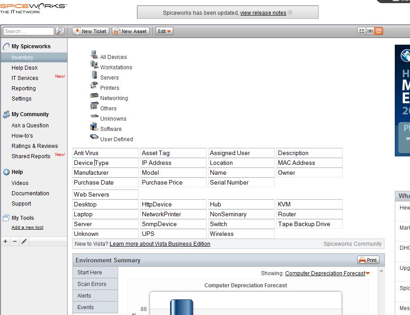Click the Print icon in Environment Summary
The height and width of the screenshot is (315, 410).
tap(367, 260)
